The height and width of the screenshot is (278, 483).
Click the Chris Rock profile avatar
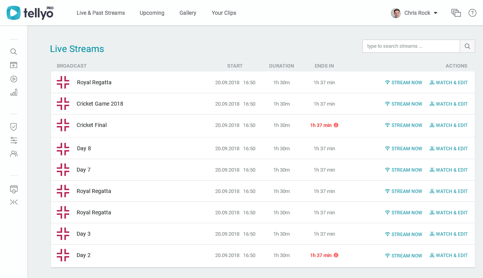396,13
